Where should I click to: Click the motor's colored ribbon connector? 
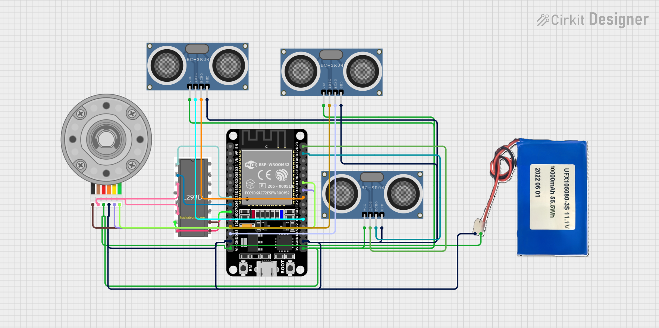click(106, 190)
